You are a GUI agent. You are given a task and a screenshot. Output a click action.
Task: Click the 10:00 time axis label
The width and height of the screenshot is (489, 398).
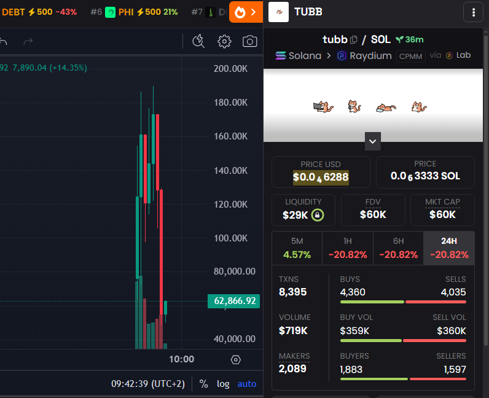click(x=181, y=359)
